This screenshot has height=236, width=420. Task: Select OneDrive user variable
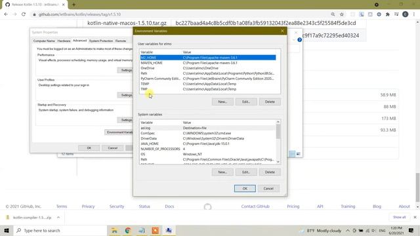[x=208, y=68]
